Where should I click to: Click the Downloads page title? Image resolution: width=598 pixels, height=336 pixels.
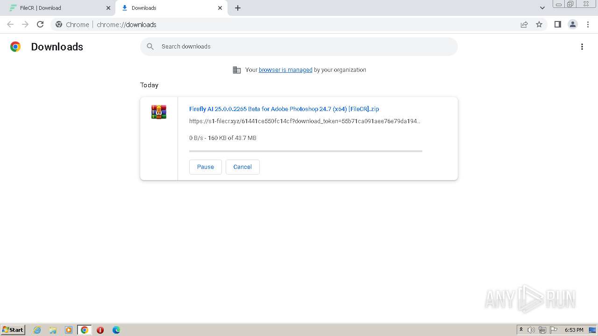(x=57, y=47)
